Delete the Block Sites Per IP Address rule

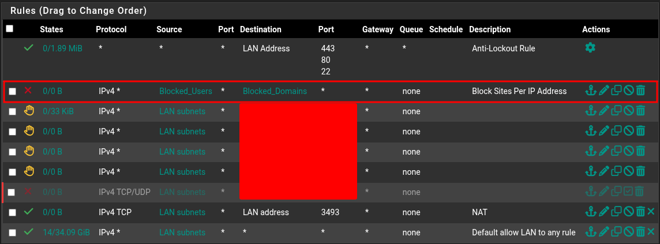point(640,91)
